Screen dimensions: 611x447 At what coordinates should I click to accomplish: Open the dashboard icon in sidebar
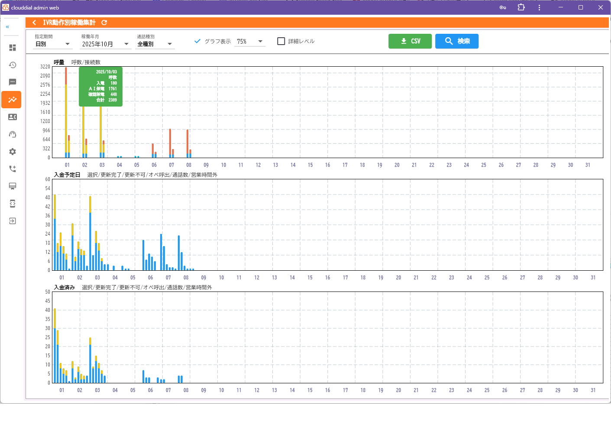13,48
